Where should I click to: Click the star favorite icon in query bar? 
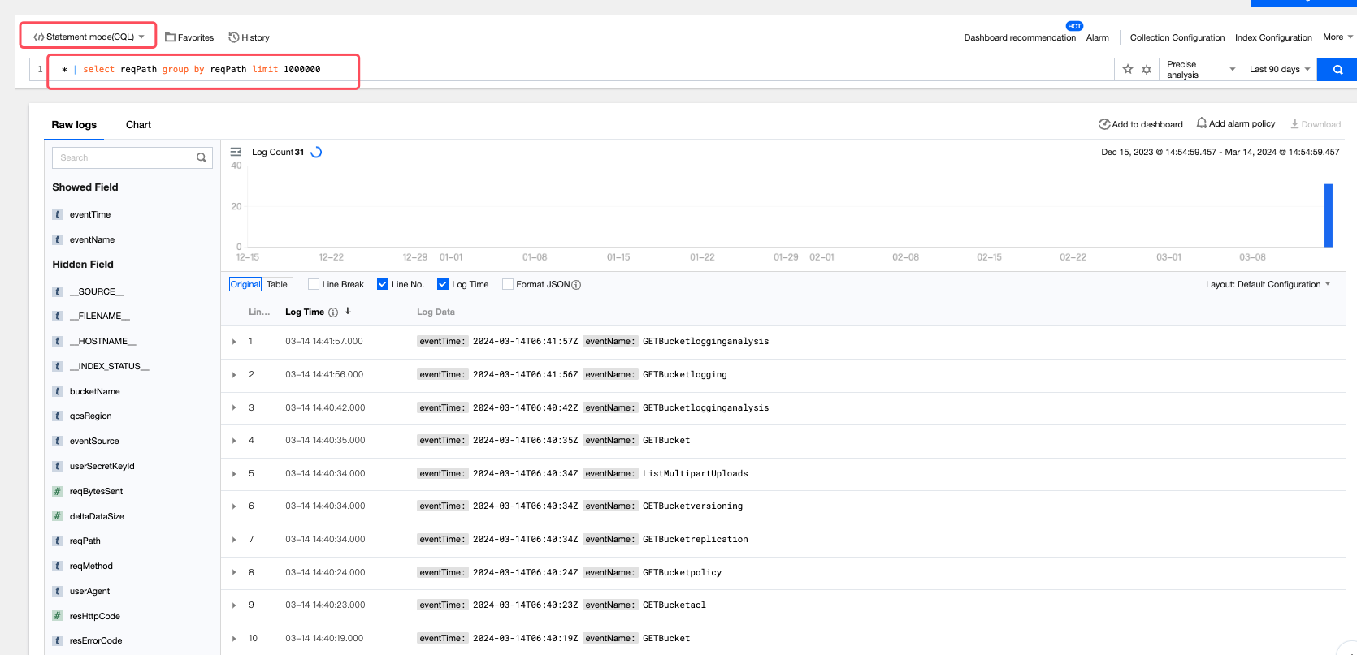pos(1128,70)
